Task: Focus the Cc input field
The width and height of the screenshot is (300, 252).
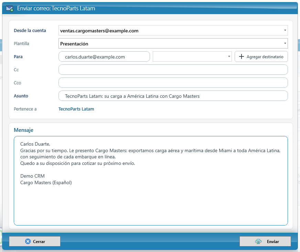Action: [x=173, y=70]
